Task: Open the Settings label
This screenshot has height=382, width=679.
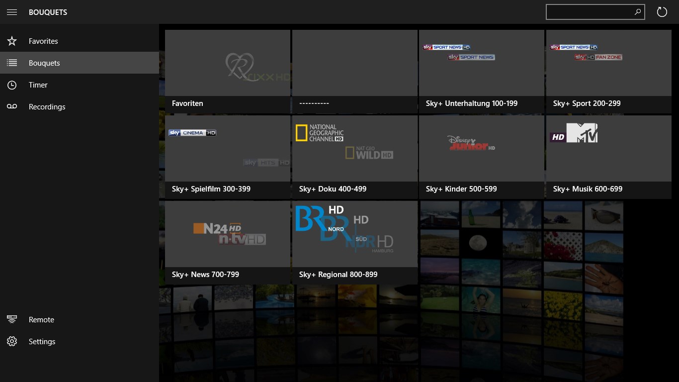Action: point(42,342)
